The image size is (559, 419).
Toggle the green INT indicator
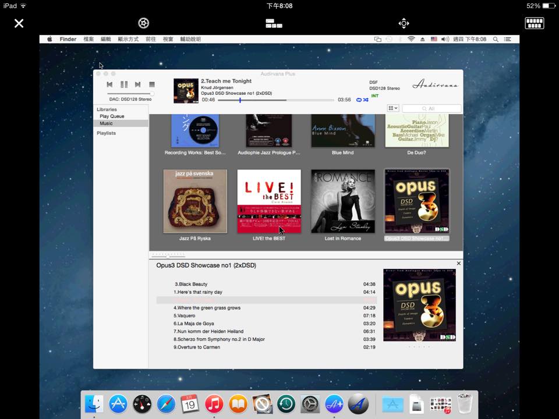tap(374, 96)
